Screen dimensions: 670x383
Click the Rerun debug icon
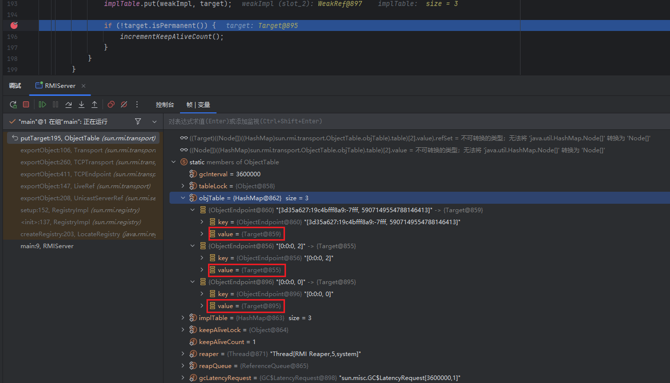13,104
